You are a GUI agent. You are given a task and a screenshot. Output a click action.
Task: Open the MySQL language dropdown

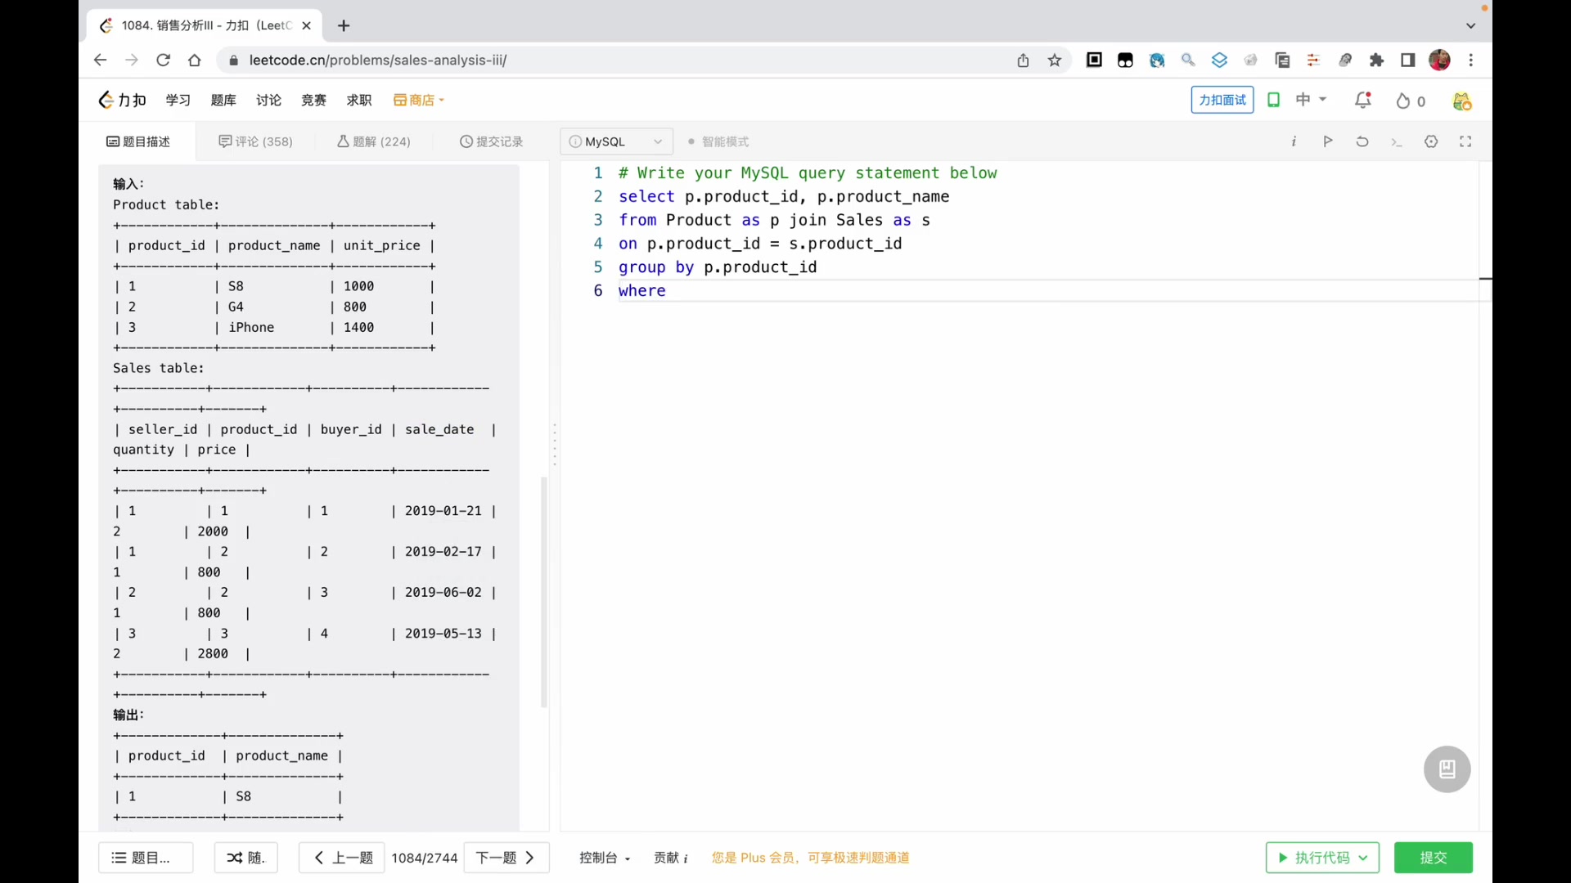click(616, 141)
